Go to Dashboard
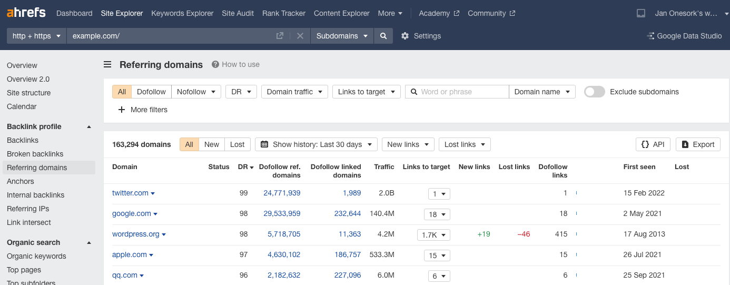The height and width of the screenshot is (285, 730). tap(74, 13)
